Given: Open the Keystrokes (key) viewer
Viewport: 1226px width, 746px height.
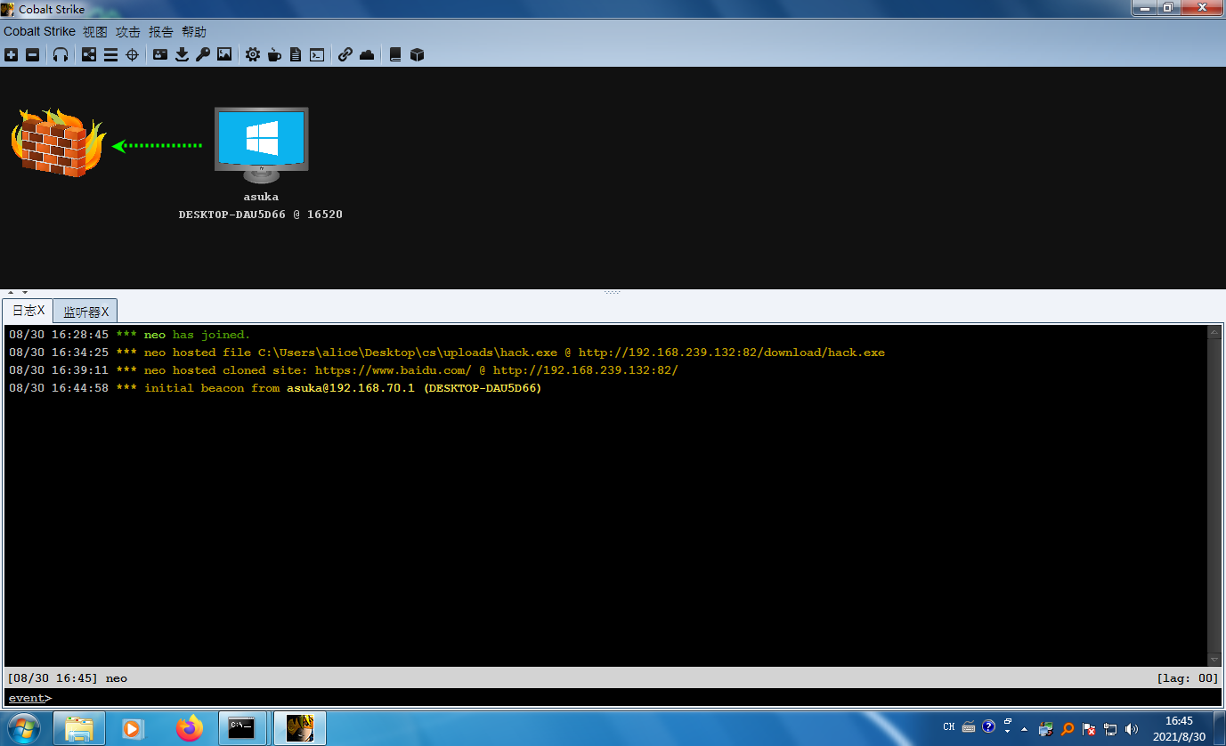Looking at the screenshot, I should coord(203,54).
